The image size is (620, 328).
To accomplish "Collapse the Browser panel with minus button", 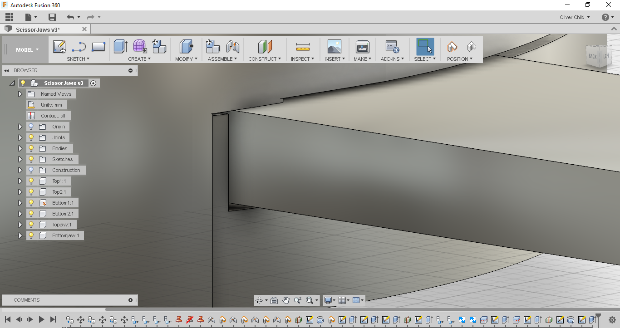I will [131, 70].
